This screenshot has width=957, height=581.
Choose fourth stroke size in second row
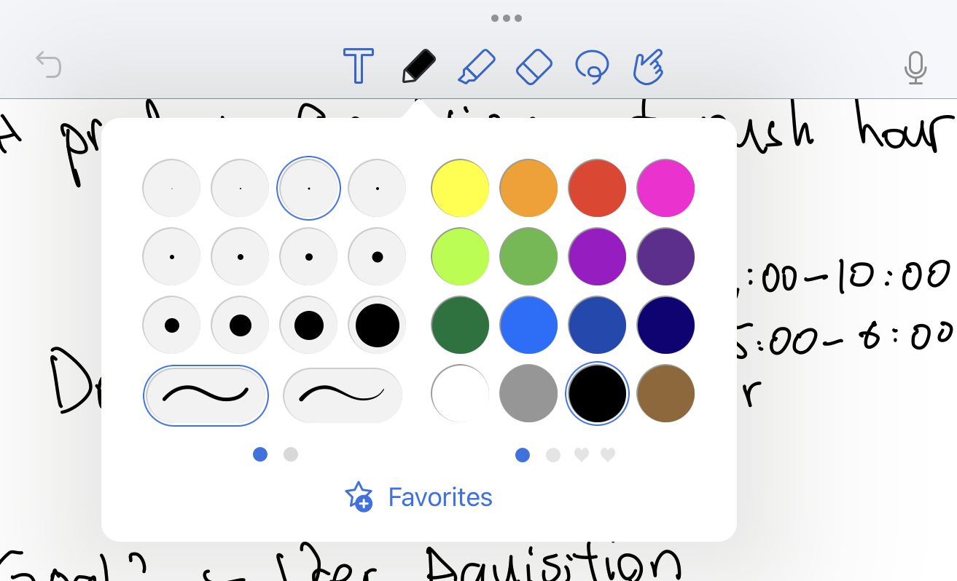pos(377,257)
